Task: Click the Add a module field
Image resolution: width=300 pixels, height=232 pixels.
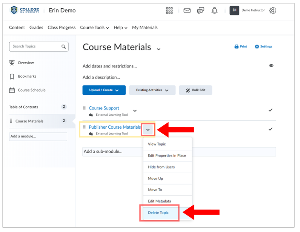Action: [38, 137]
